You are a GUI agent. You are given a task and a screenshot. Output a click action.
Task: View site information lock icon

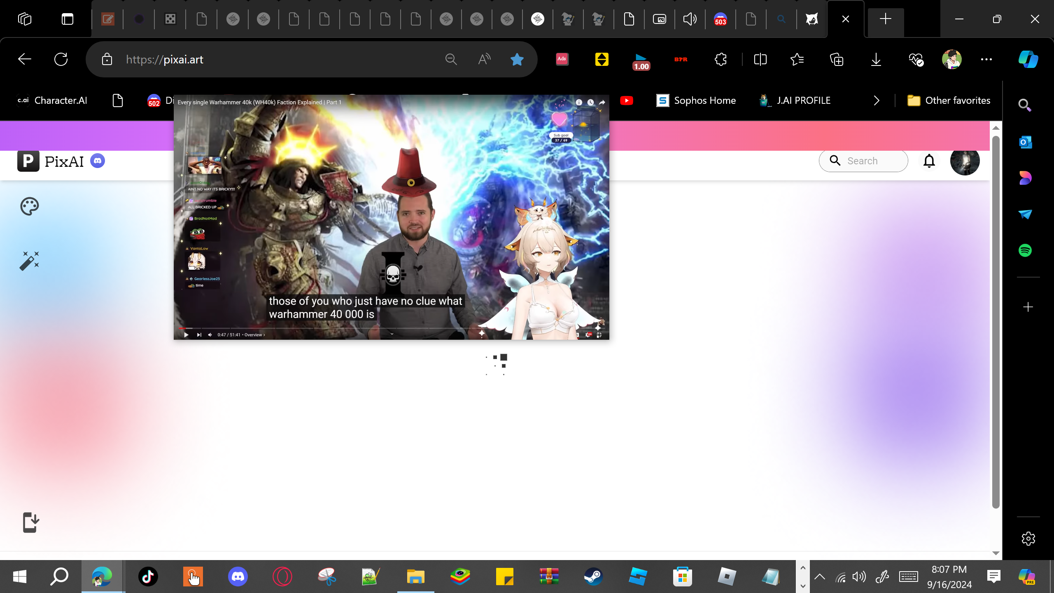pyautogui.click(x=107, y=59)
